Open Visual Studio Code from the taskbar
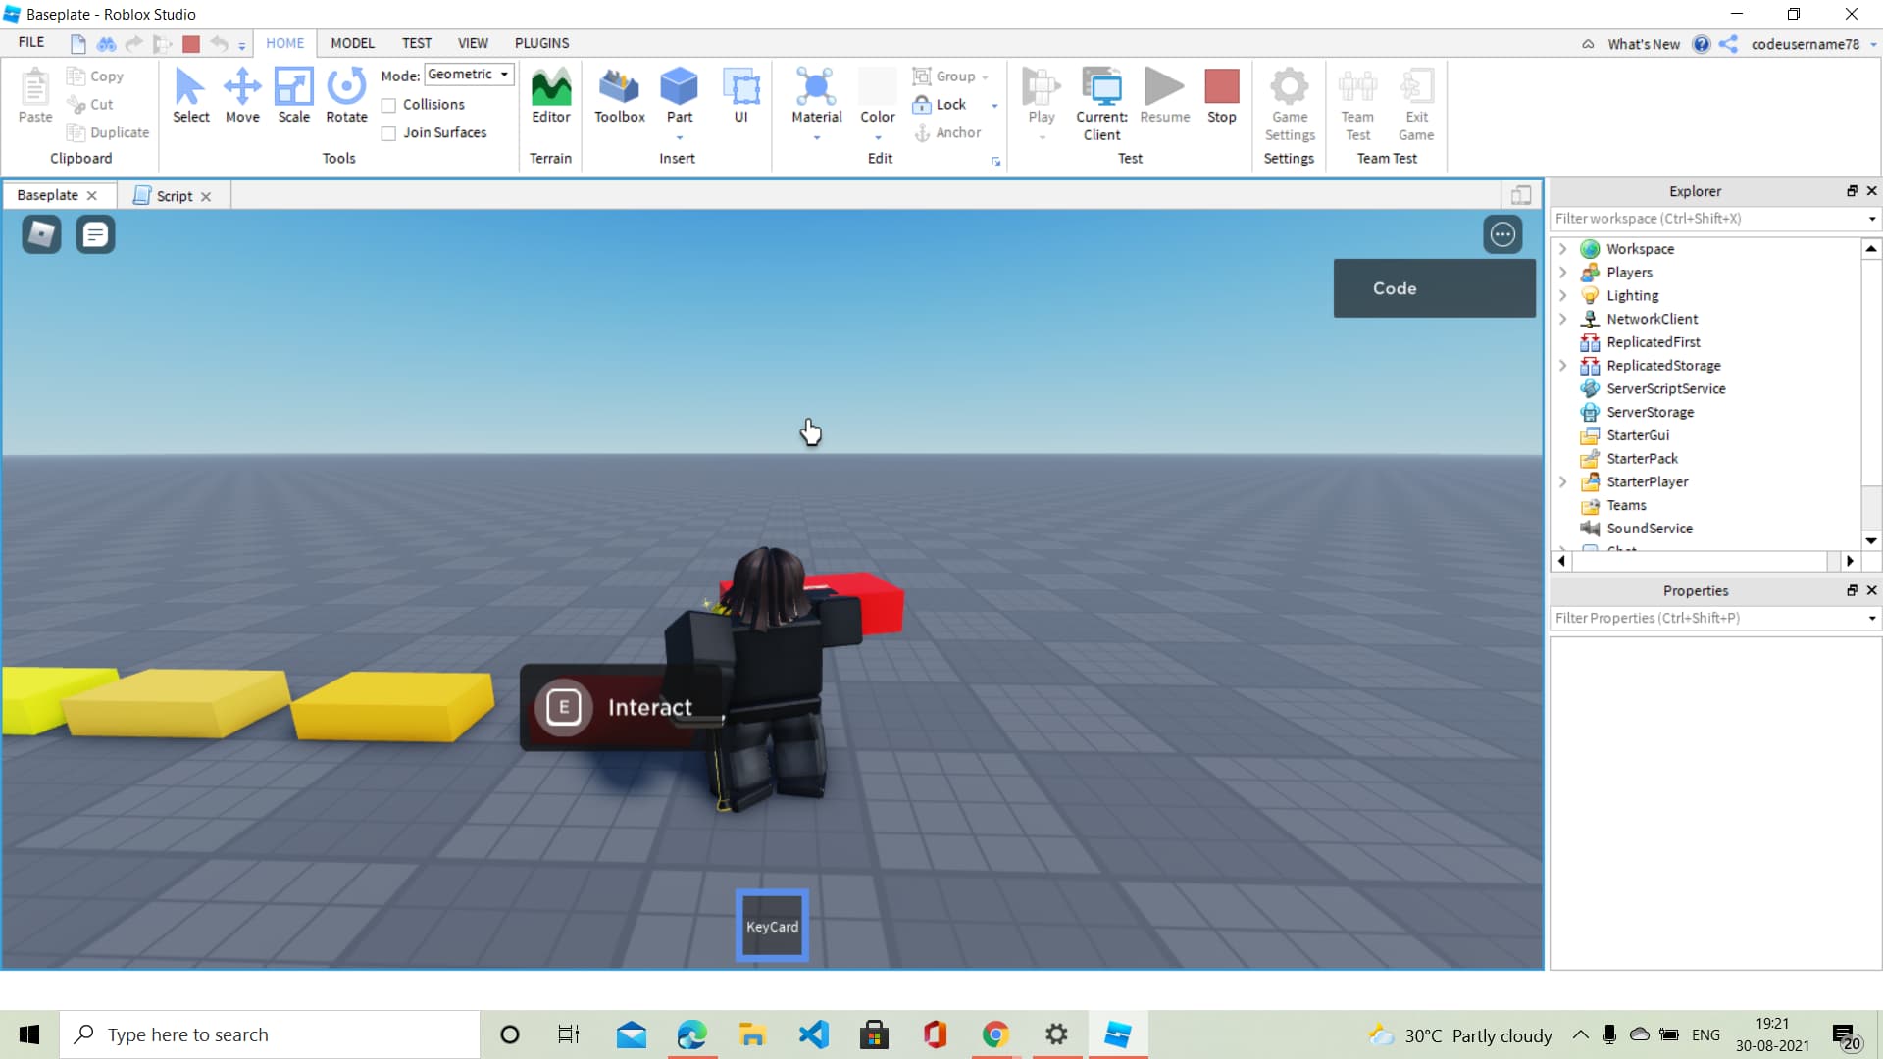The width and height of the screenshot is (1883, 1059). coord(813,1034)
